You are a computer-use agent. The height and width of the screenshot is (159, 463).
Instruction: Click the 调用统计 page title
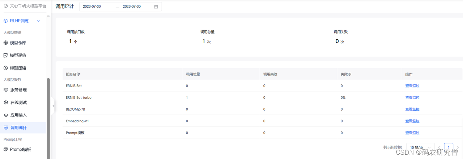tap(65, 6)
